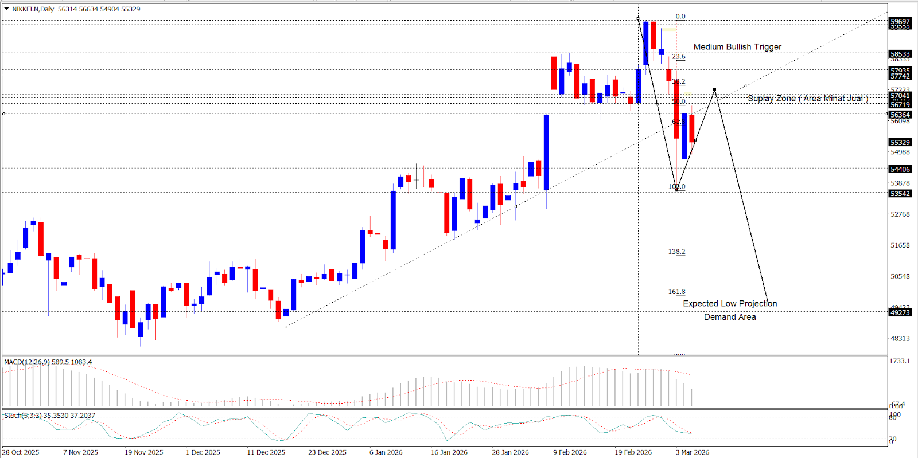This screenshot has height=458, width=918.
Task: Open the dropdown triangle beside NIKKEI.N,Daily
Action: [6, 9]
